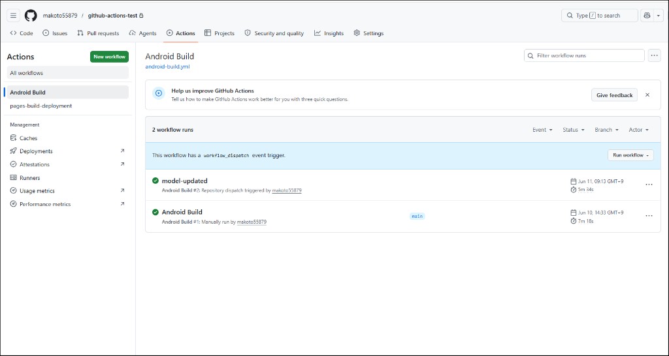Click the external-link arrow beside Attestations
This screenshot has height=356, width=669.
click(122, 164)
